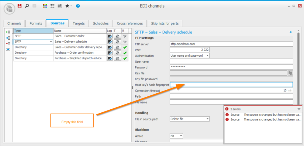Click the FTP server field
The image size is (304, 146).
coord(231,44)
